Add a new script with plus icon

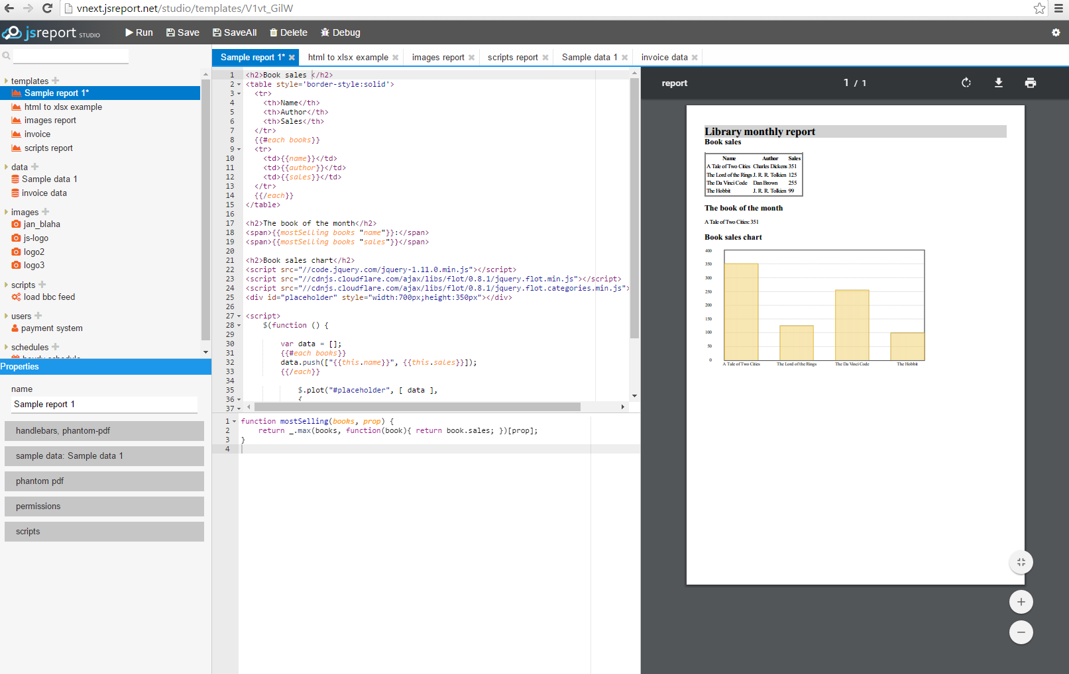(42, 285)
